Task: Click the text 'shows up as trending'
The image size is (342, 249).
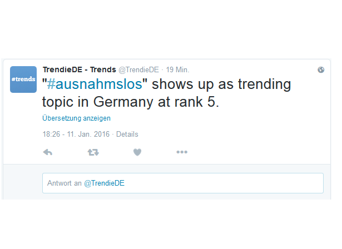Action: 221,84
